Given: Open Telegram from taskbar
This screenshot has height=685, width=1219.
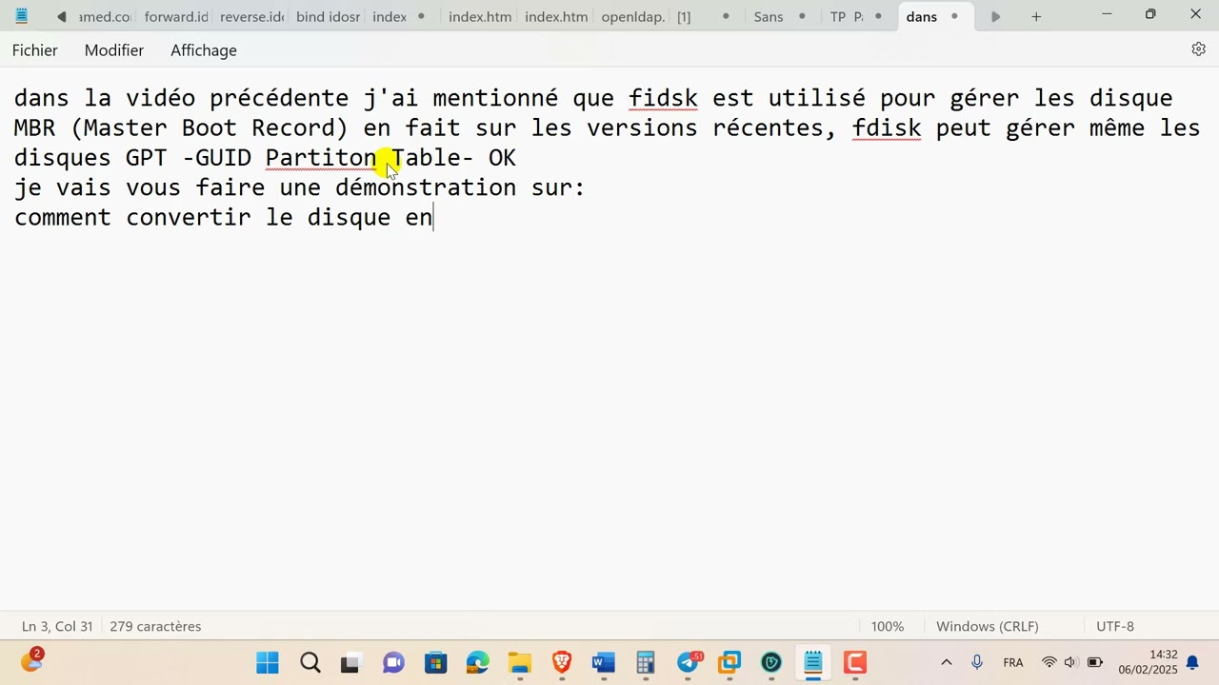Looking at the screenshot, I should pos(688,663).
